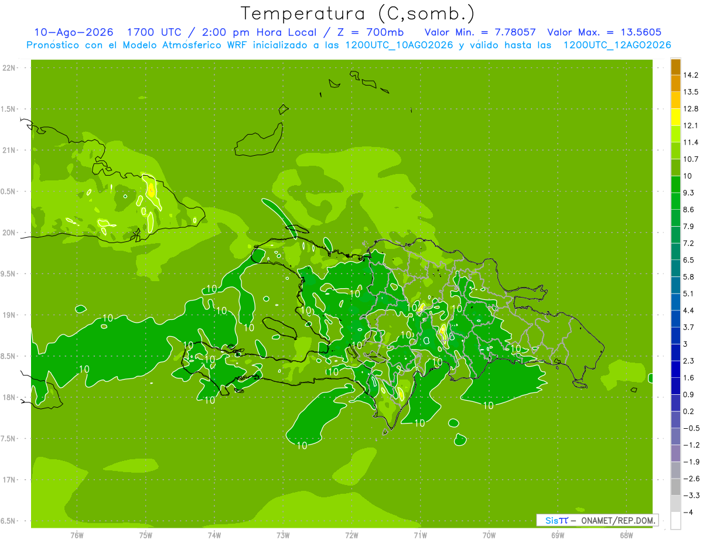
Task: Click the longitude label "75W"
Action: (x=146, y=535)
